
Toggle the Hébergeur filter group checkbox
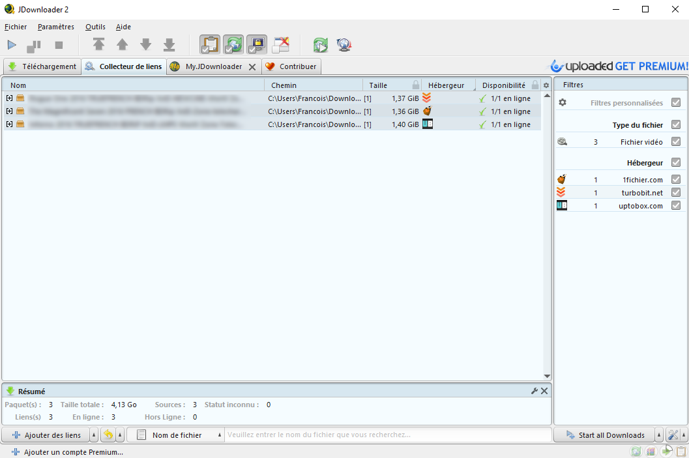click(676, 162)
